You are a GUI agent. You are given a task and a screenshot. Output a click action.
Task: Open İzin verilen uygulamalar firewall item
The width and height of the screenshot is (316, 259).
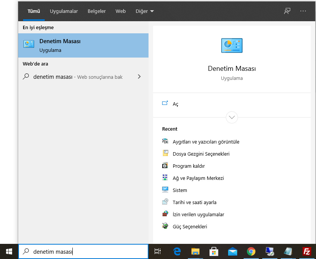[x=198, y=214]
